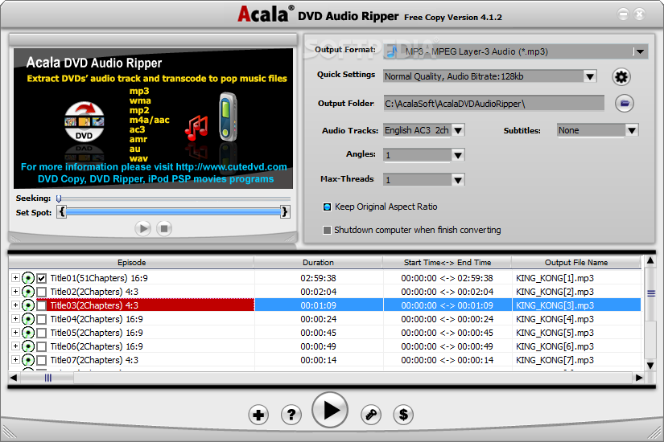Click the disc icon for Title04

[x=28, y=319]
